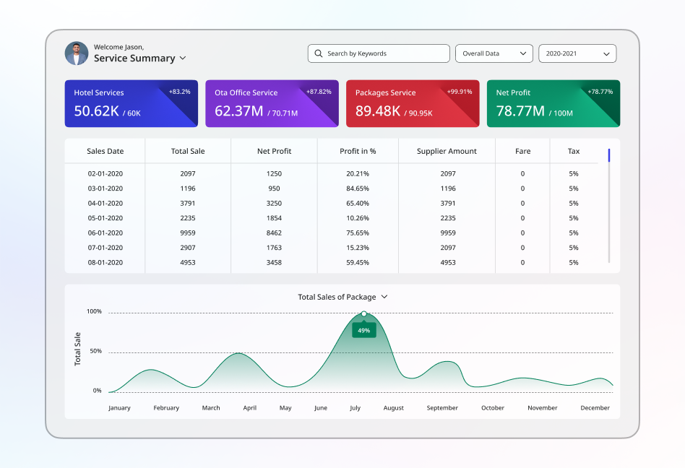This screenshot has width=685, height=468.
Task: Click the Profit in % column header
Action: [x=358, y=151]
